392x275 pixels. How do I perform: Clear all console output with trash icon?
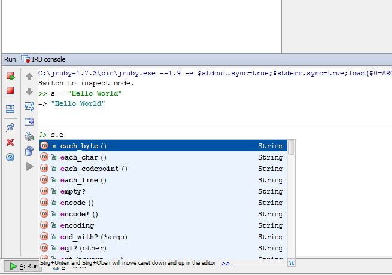tap(29, 151)
